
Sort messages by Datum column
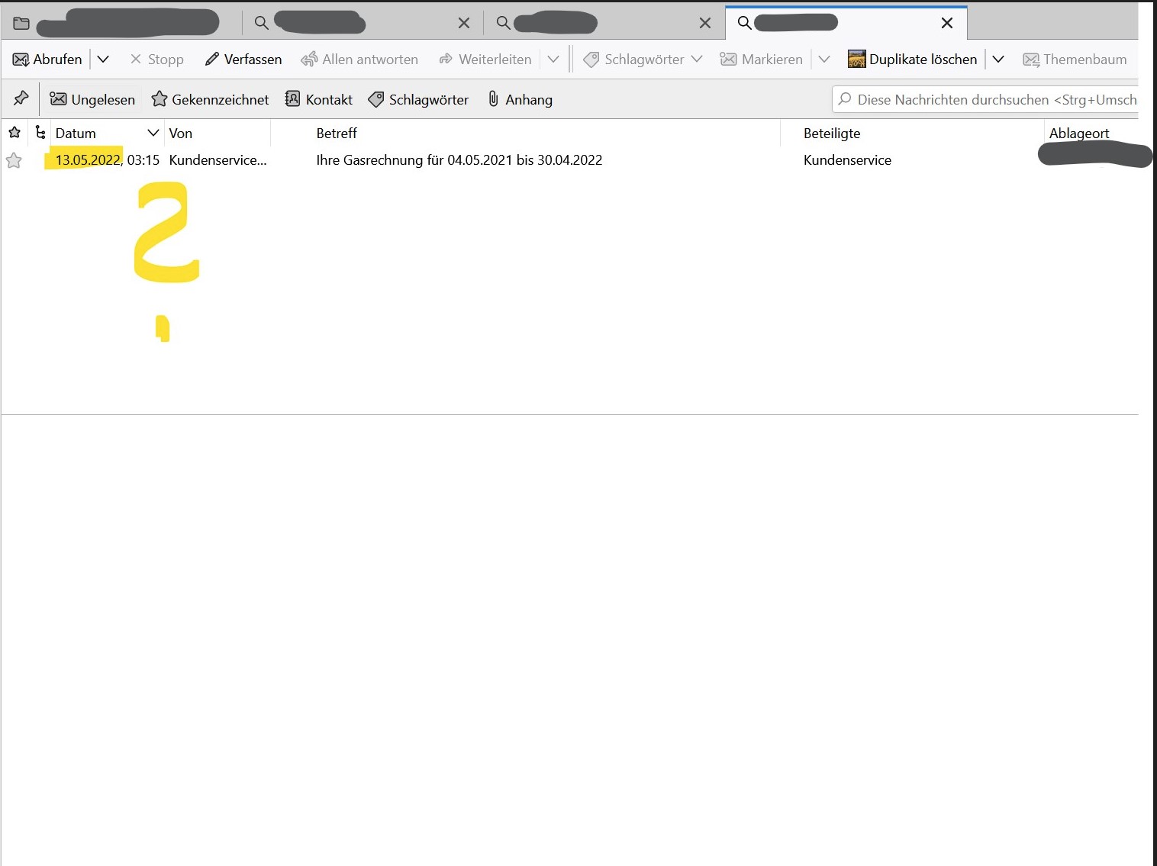107,133
